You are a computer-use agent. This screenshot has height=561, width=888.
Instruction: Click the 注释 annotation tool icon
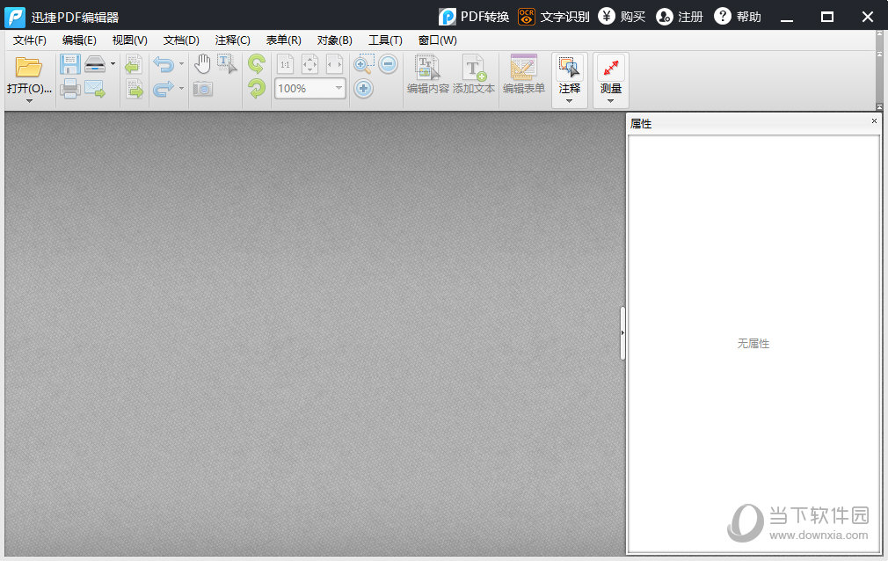tap(569, 68)
